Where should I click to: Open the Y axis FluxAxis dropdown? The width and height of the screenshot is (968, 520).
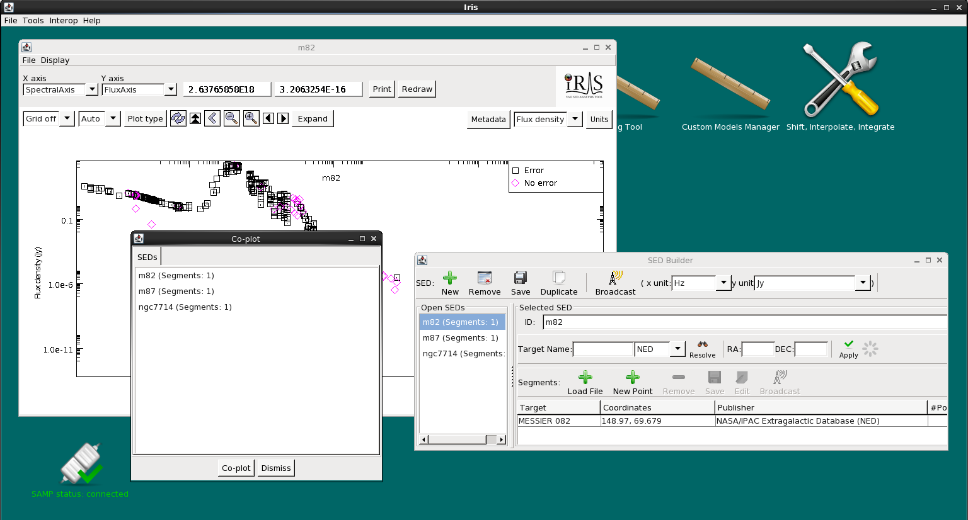point(171,89)
